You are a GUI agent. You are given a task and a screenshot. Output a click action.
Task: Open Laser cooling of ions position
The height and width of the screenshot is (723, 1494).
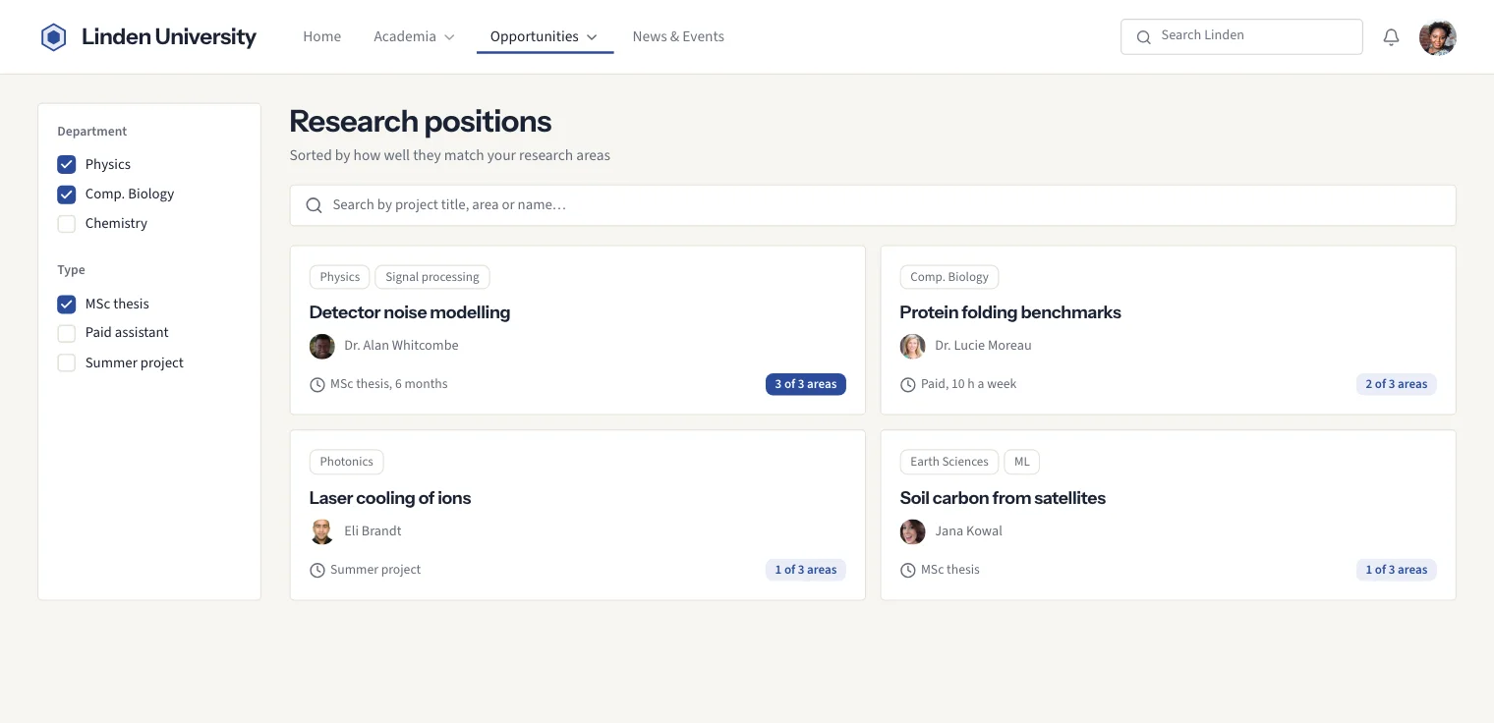[390, 498]
